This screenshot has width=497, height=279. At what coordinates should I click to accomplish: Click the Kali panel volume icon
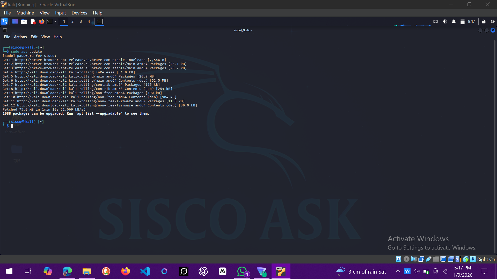[445, 21]
